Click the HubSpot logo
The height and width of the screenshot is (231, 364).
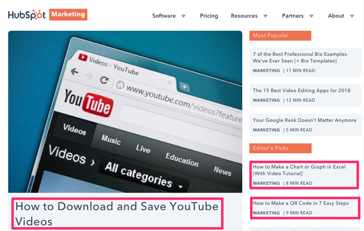click(x=27, y=15)
